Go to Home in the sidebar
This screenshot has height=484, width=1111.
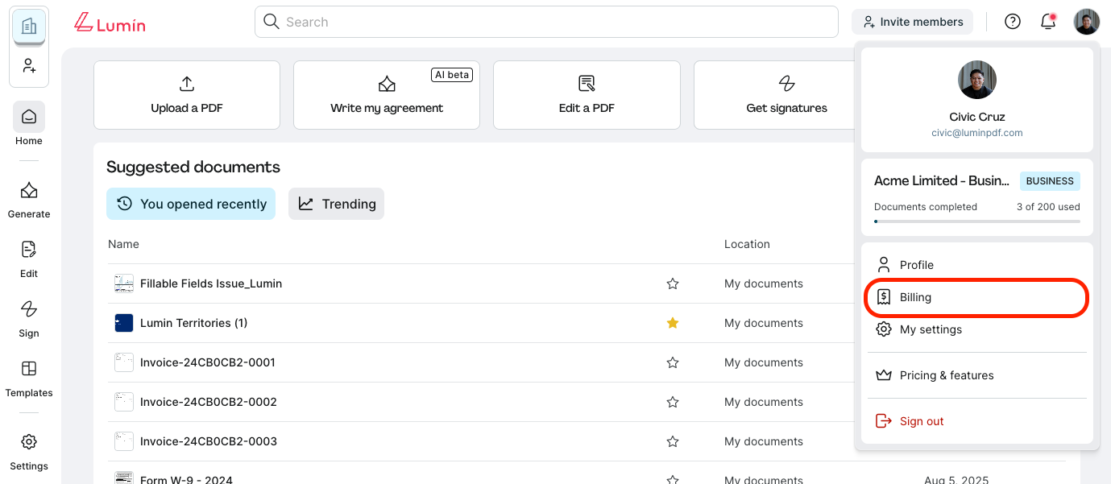coord(29,124)
